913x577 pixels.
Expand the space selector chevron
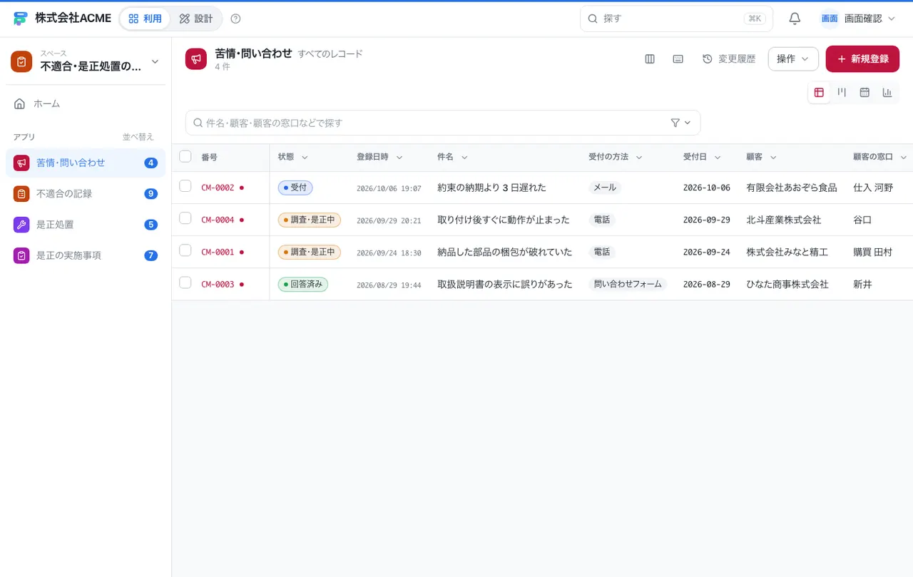pos(155,62)
